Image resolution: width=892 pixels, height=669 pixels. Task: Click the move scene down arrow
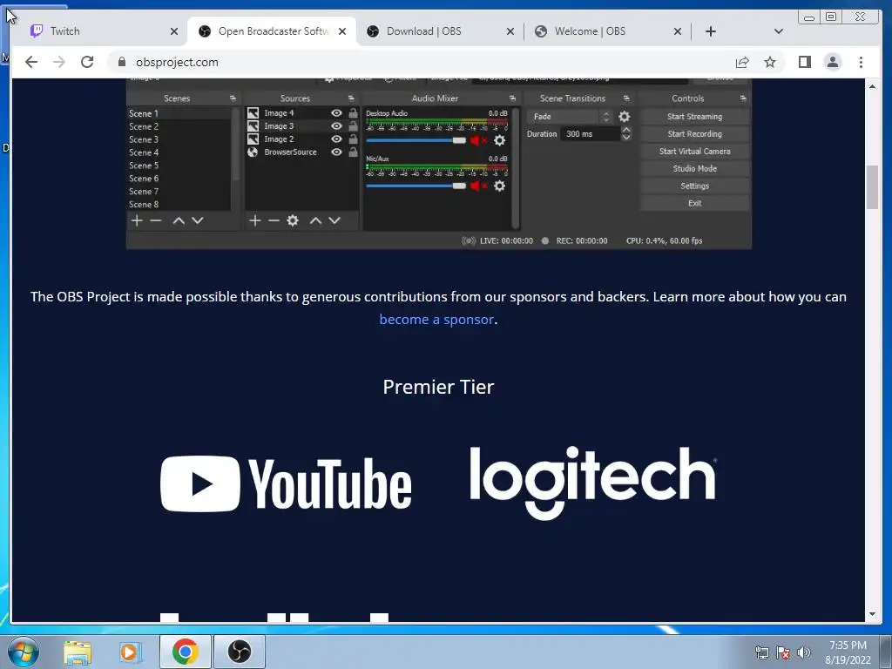[x=198, y=220]
